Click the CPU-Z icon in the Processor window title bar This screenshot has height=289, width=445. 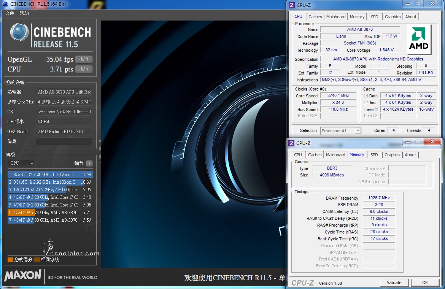pos(291,5)
